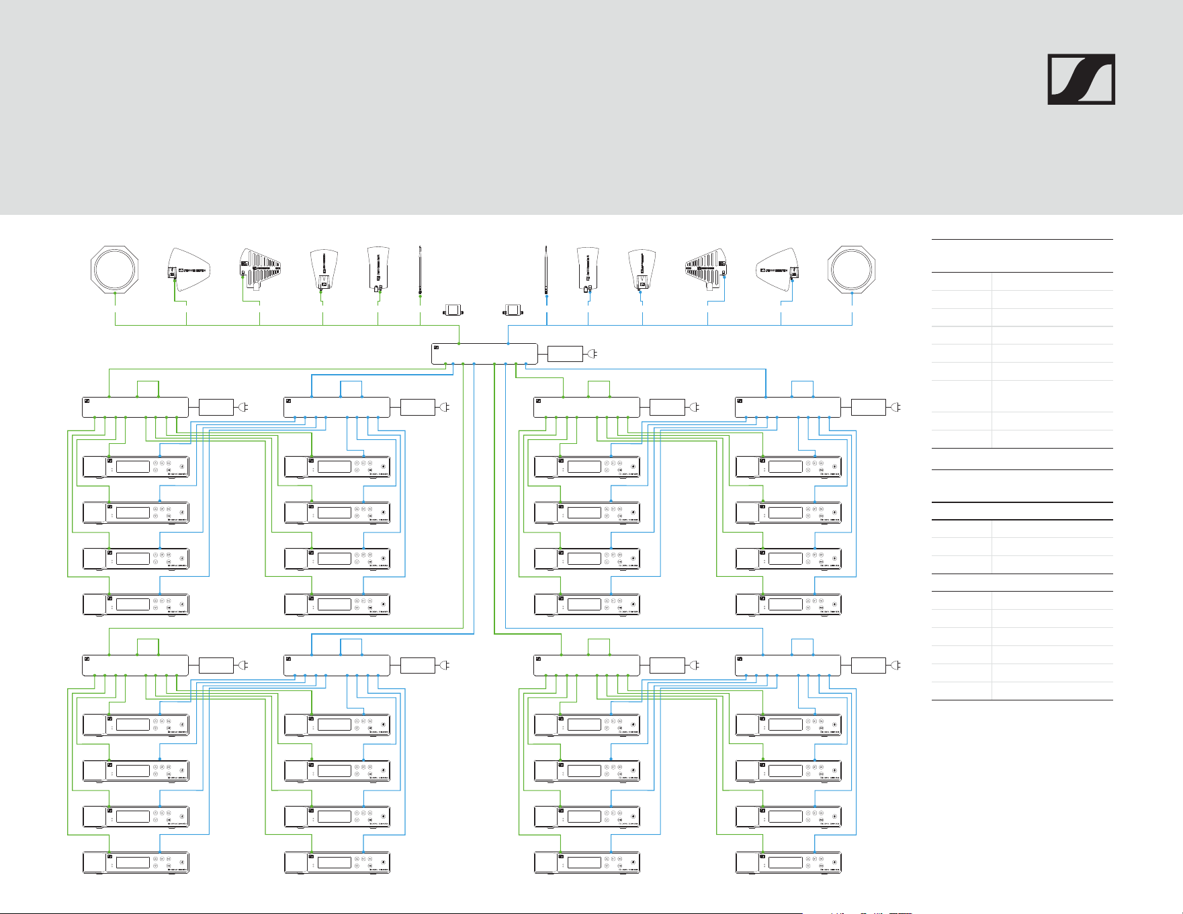This screenshot has width=1183, height=914.
Task: Select the power supply box of the upper-left green-fed splitter
Action: [216, 407]
